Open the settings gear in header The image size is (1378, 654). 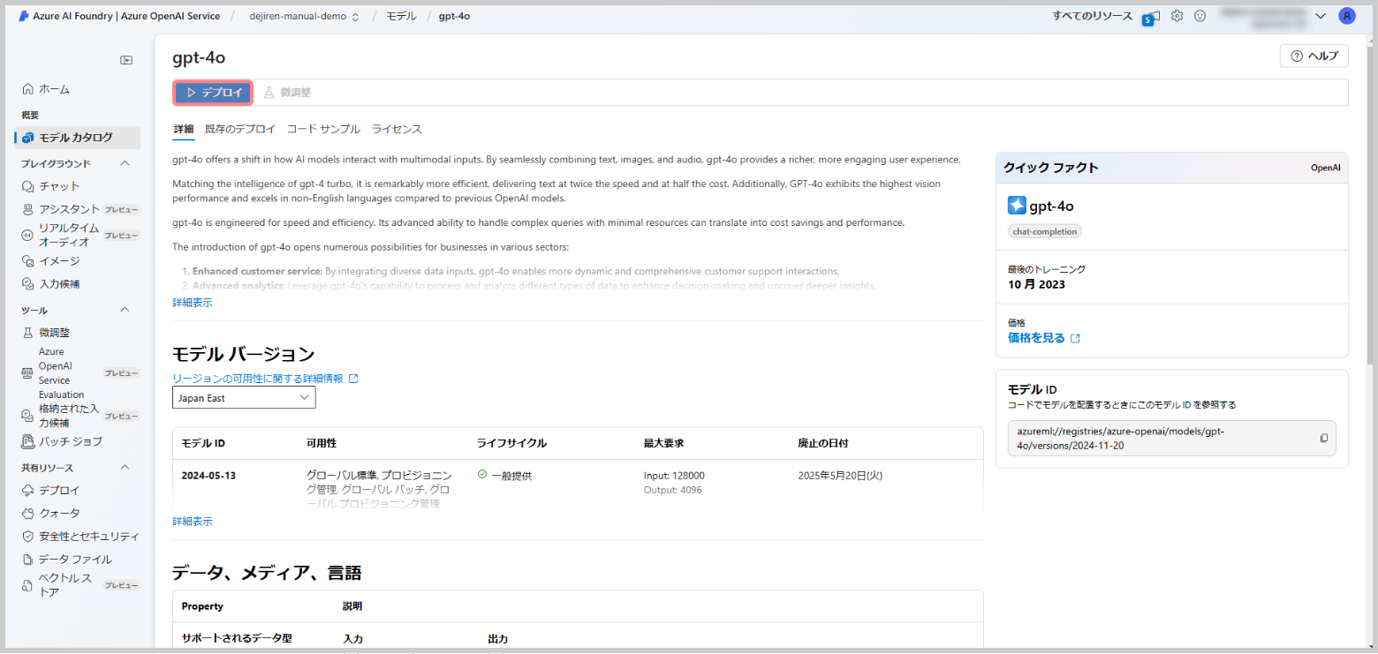1177,16
